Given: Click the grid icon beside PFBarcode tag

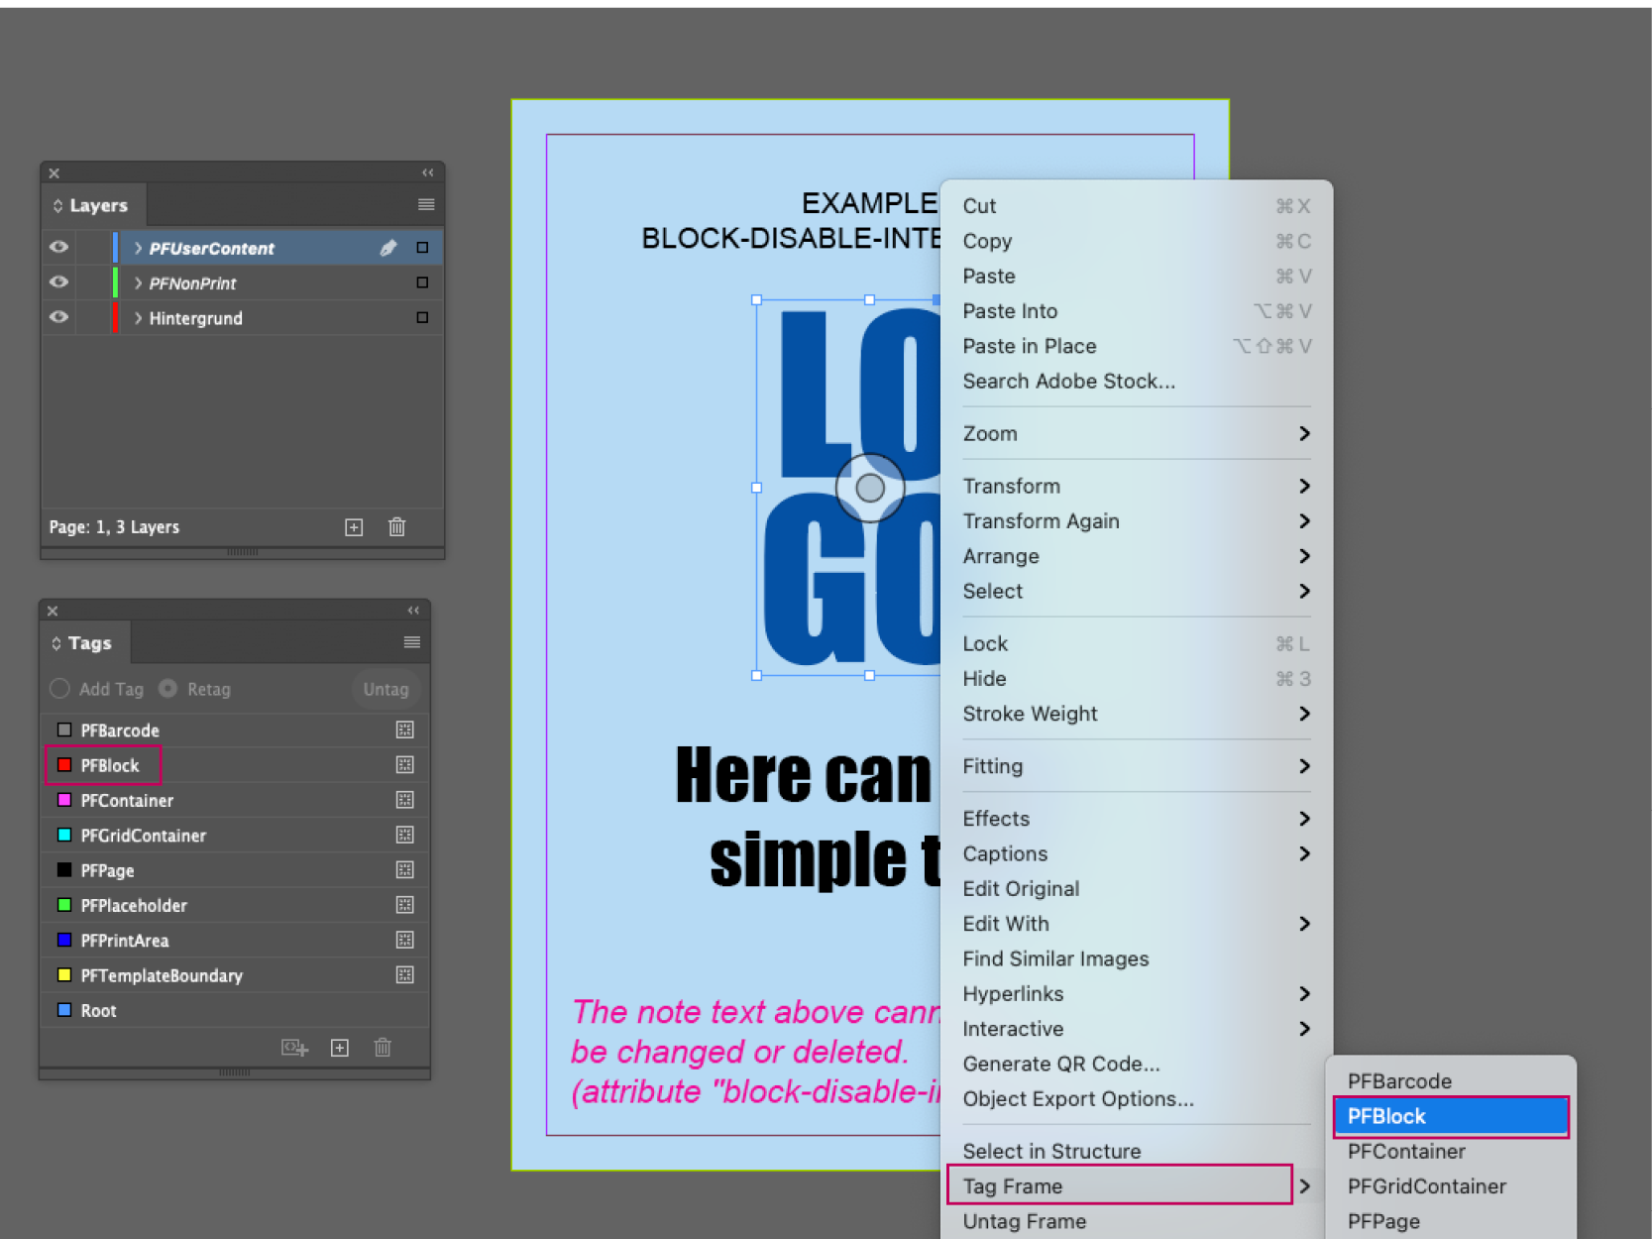Looking at the screenshot, I should pyautogui.click(x=404, y=731).
